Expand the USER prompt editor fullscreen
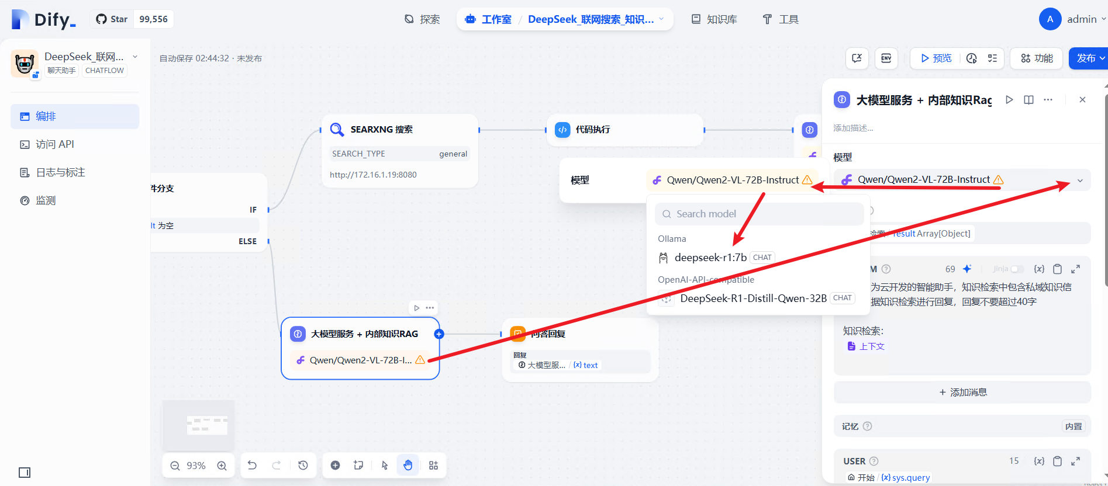Image resolution: width=1108 pixels, height=486 pixels. tap(1075, 461)
